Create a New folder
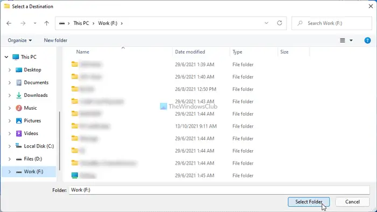Screen dimensions: 377x212 (x=55, y=40)
